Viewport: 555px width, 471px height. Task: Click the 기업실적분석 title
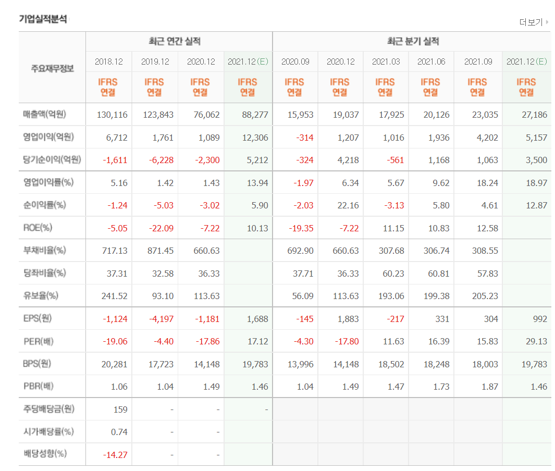click(x=43, y=19)
